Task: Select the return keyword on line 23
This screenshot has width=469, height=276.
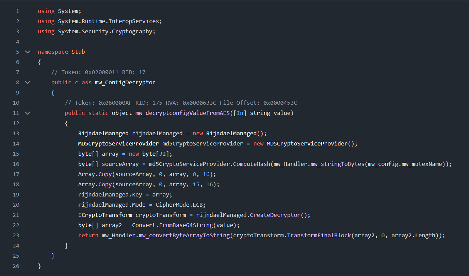Action: click(87, 235)
